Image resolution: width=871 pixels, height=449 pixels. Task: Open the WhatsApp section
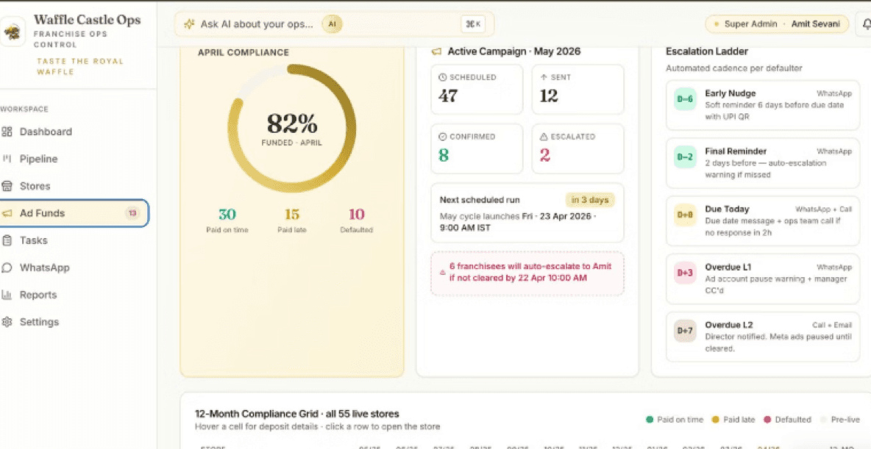(x=74, y=267)
